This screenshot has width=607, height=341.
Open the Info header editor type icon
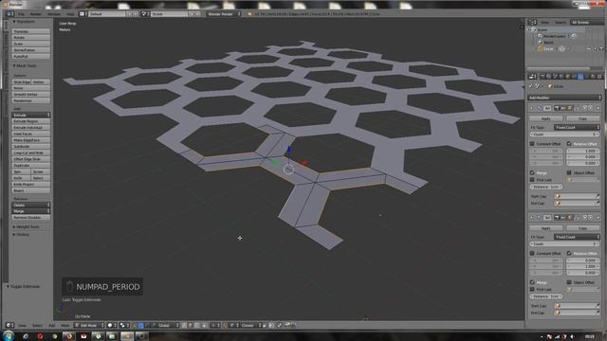pos(9,13)
